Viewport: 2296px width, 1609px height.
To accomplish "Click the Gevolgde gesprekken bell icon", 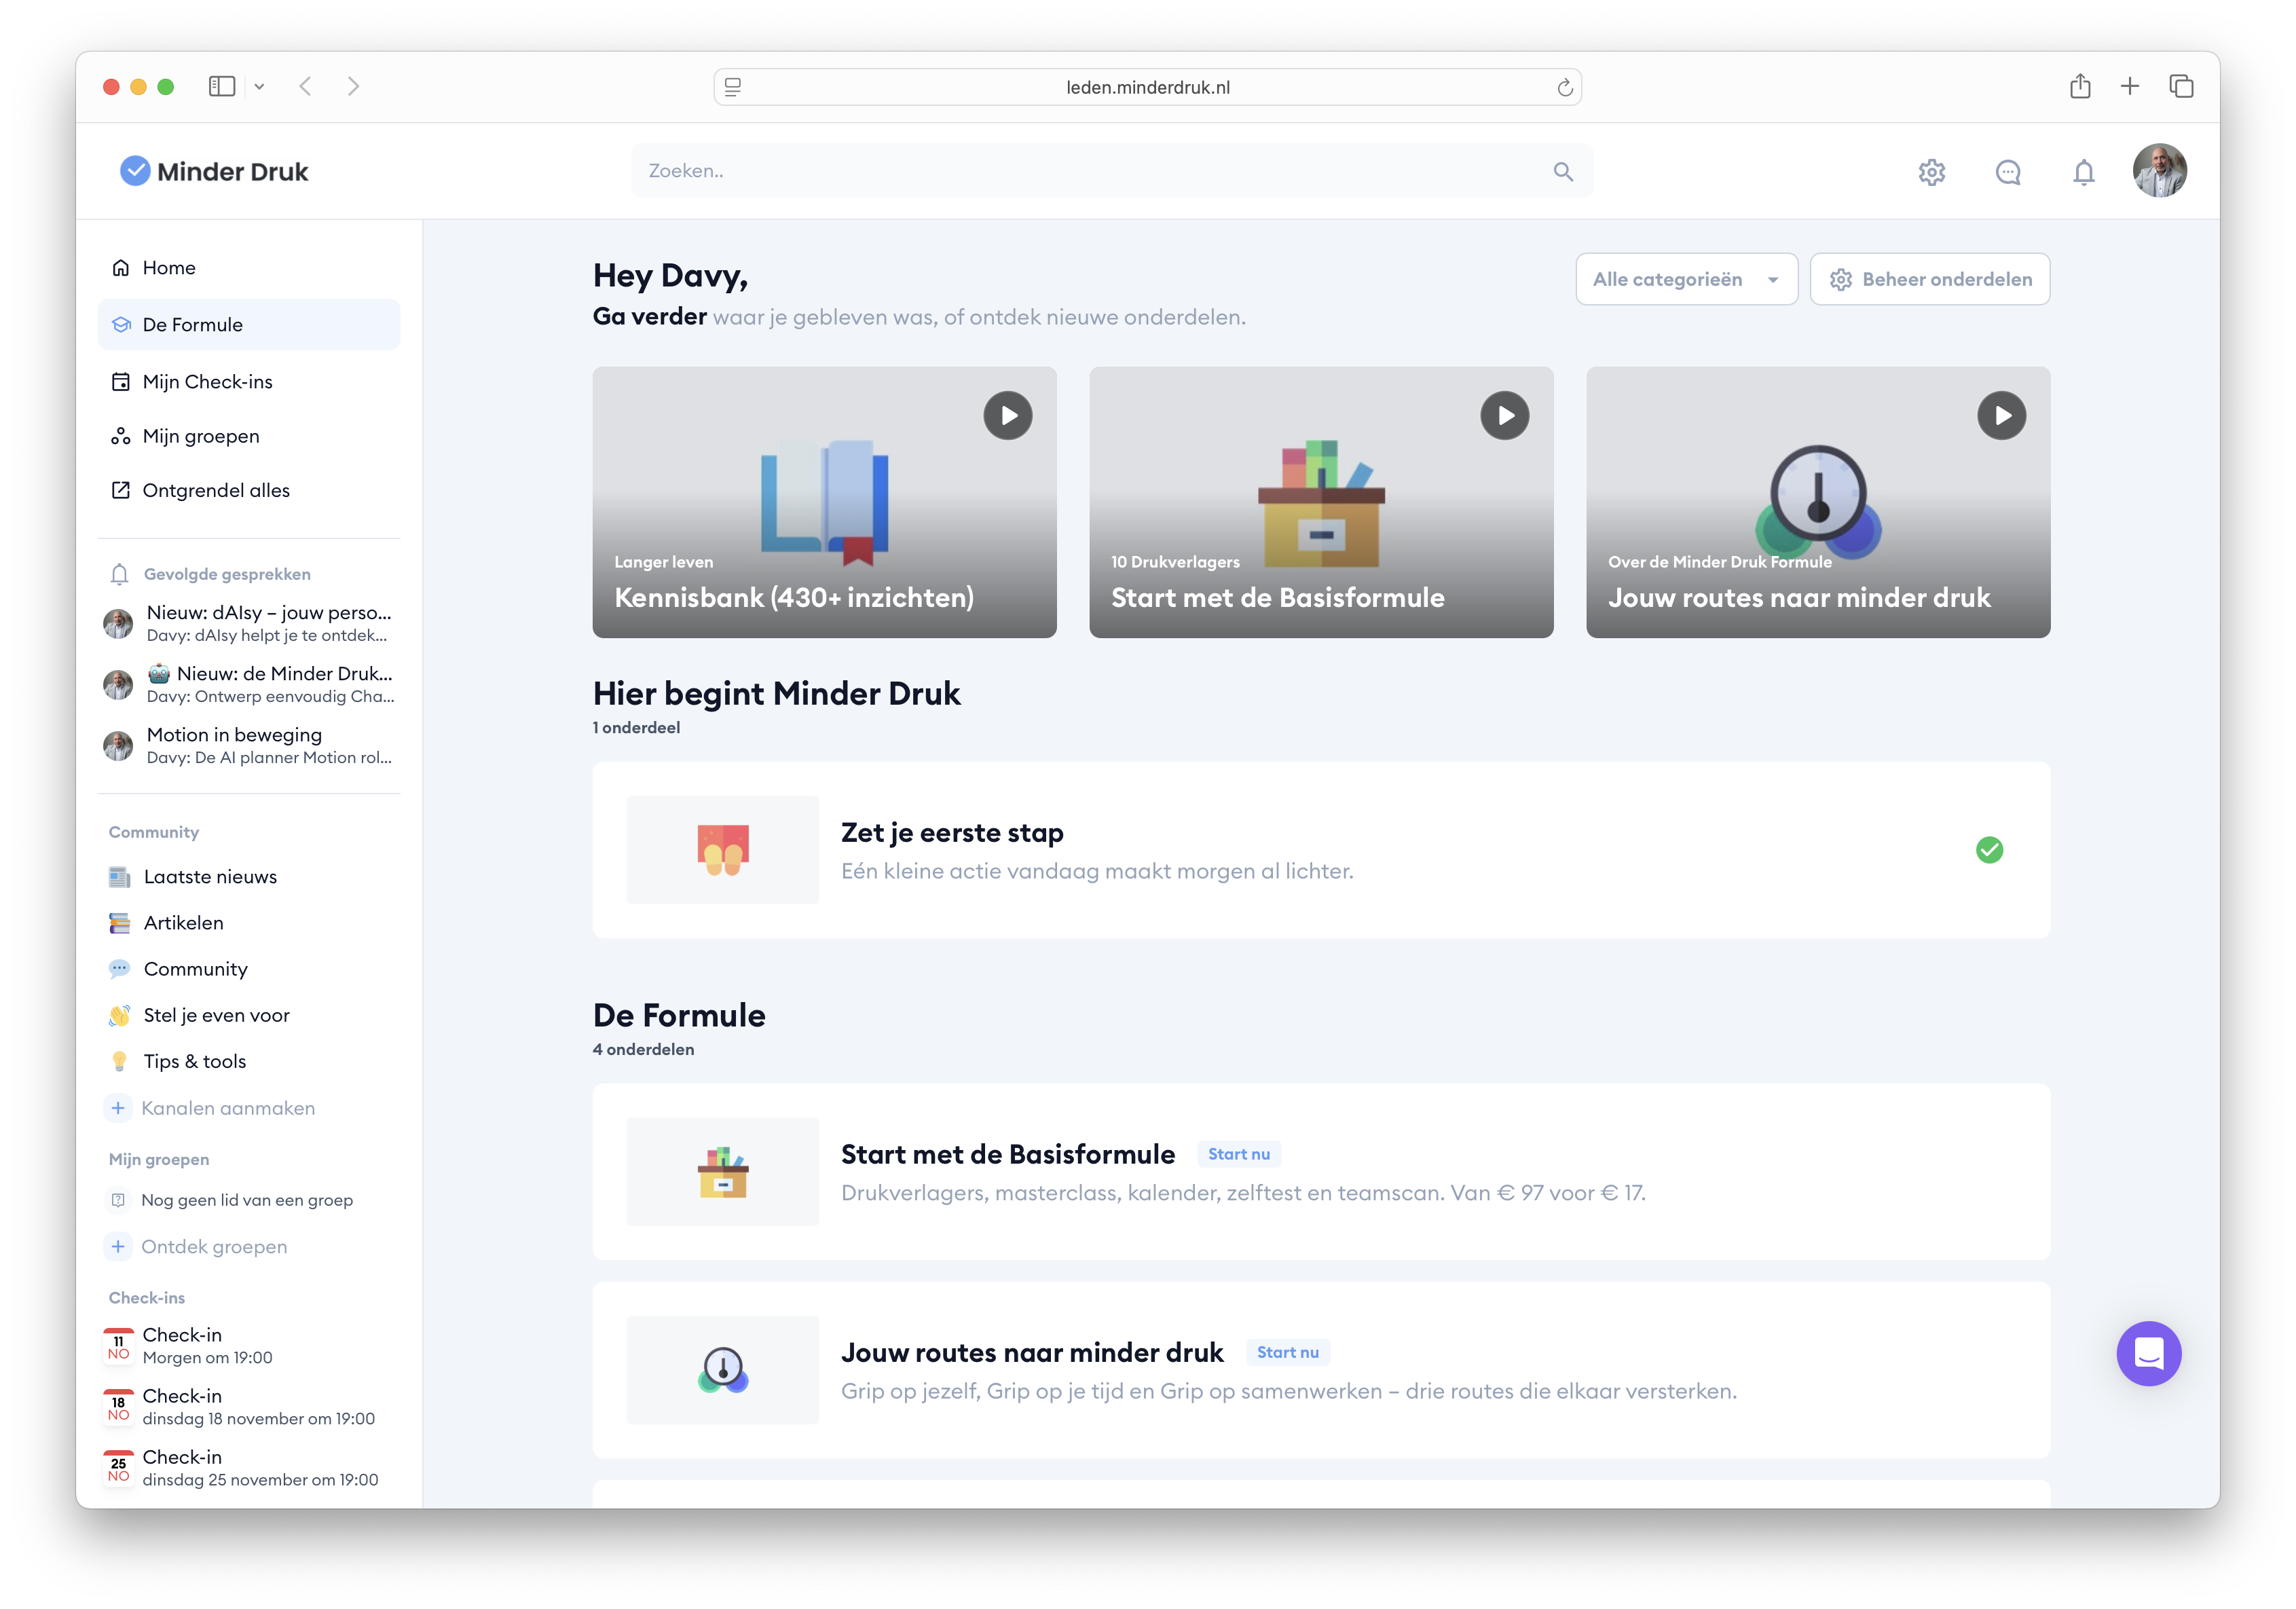I will tap(120, 574).
